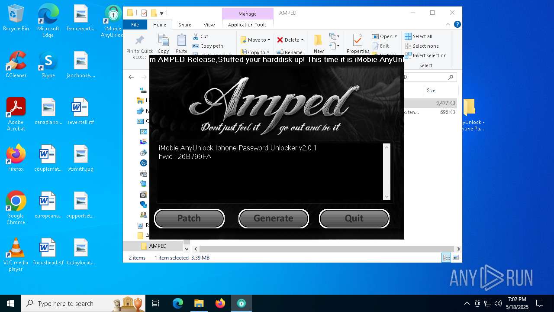Image resolution: width=554 pixels, height=312 pixels.
Task: Open the Delete dropdown arrow
Action: click(x=302, y=40)
